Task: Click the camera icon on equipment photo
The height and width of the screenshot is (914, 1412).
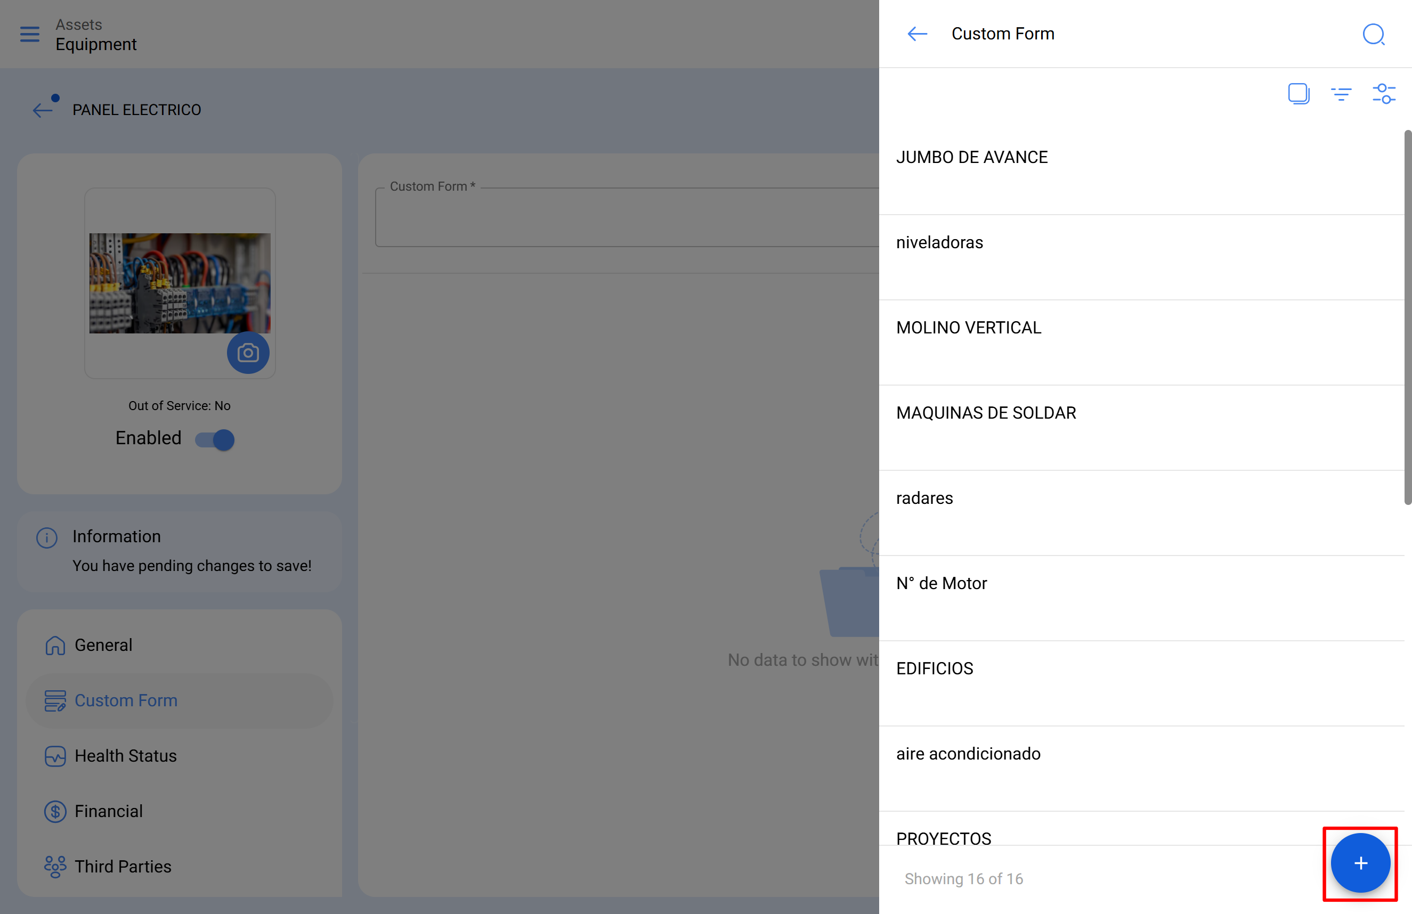Action: point(248,354)
